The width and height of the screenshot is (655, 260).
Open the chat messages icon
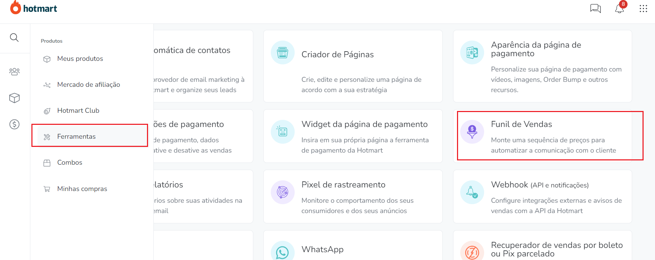[595, 8]
